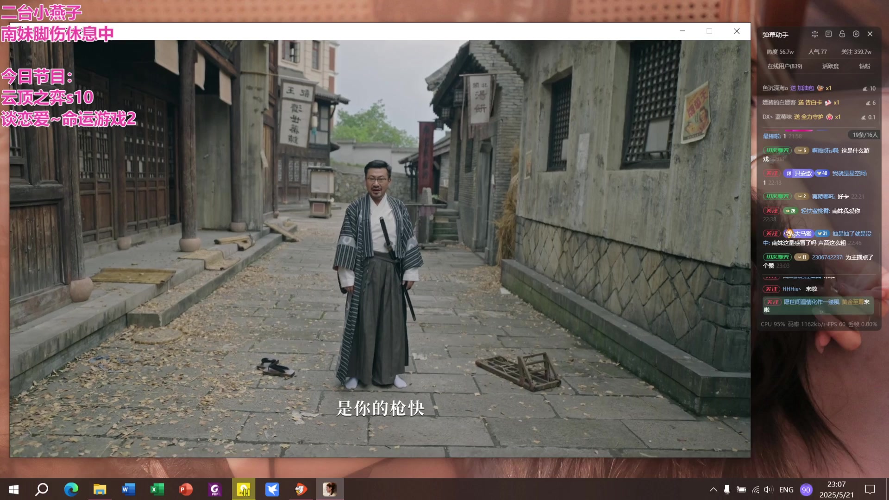Open the clock showing 23:07 2025/5/21

(x=836, y=489)
